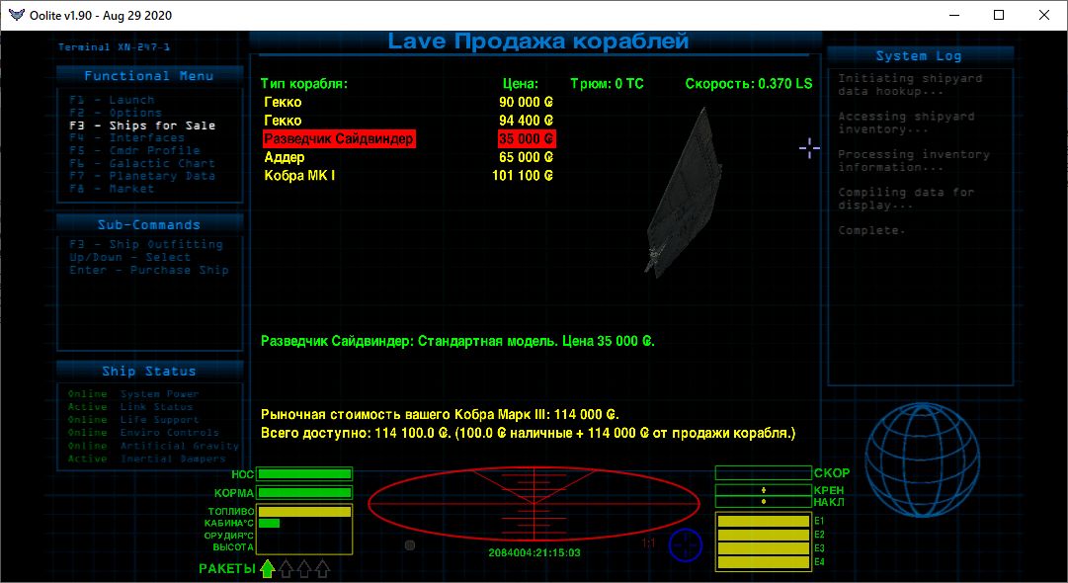The width and height of the screenshot is (1068, 583).
Task: Click the wireframe globe icon
Action: pyautogui.click(x=922, y=458)
